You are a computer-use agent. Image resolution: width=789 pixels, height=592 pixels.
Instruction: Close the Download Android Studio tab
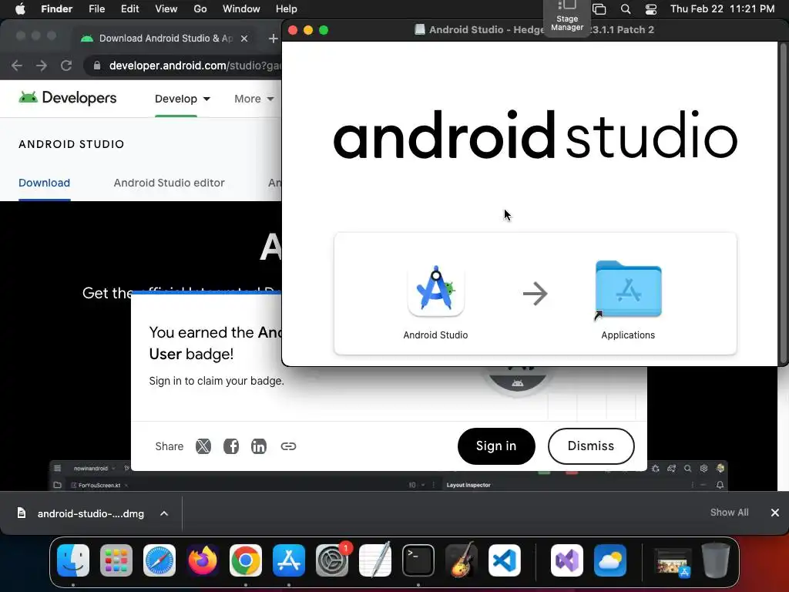coord(244,39)
